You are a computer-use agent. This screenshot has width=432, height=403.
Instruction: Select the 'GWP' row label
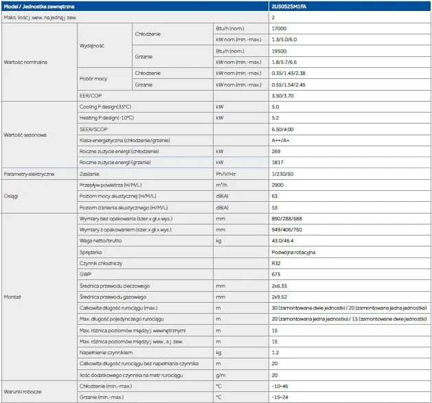85,275
